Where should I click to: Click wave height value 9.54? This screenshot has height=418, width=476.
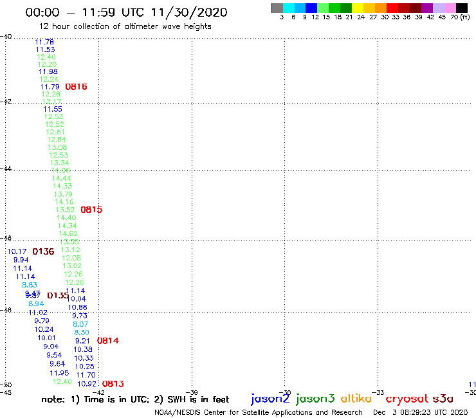click(54, 355)
